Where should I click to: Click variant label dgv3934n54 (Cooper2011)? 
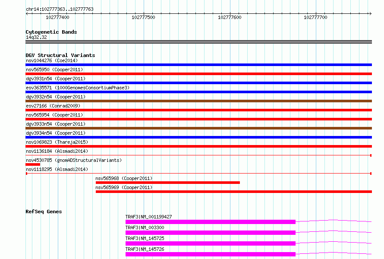pos(56,133)
